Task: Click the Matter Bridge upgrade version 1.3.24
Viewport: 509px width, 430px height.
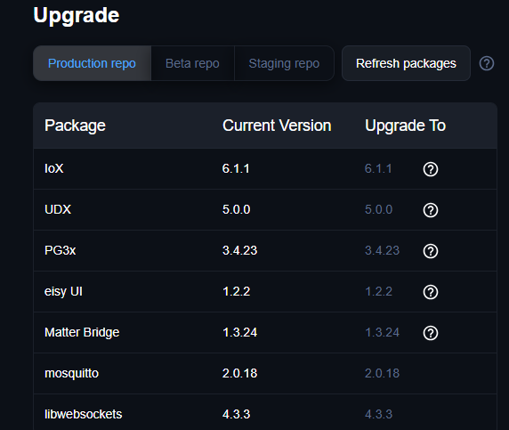Action: pos(382,333)
